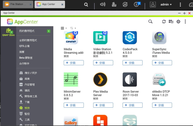Open the Plex Media Server title
193x126 pixels.
[100, 93]
